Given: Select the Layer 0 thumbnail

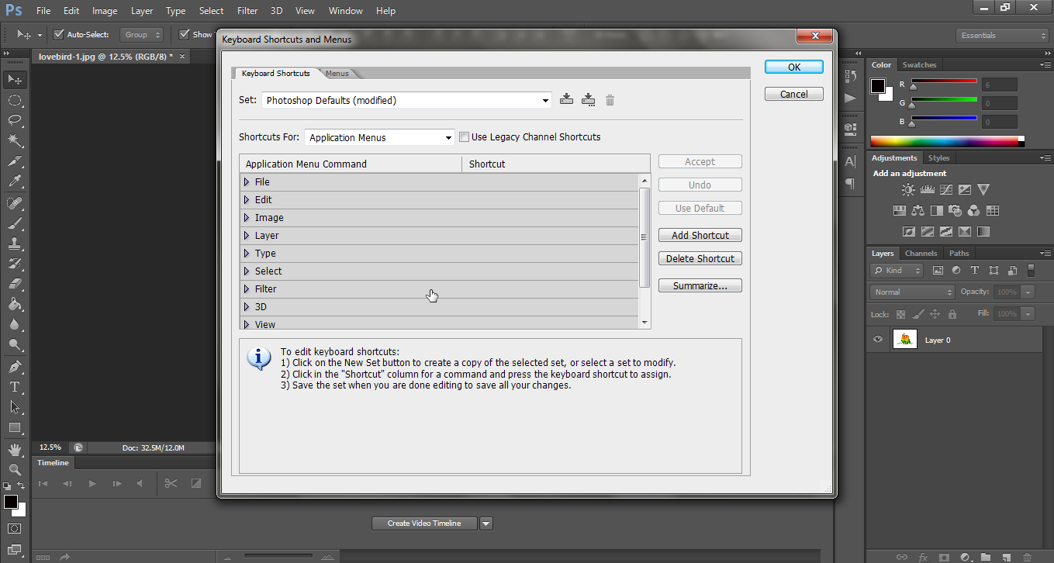Looking at the screenshot, I should click(x=905, y=339).
